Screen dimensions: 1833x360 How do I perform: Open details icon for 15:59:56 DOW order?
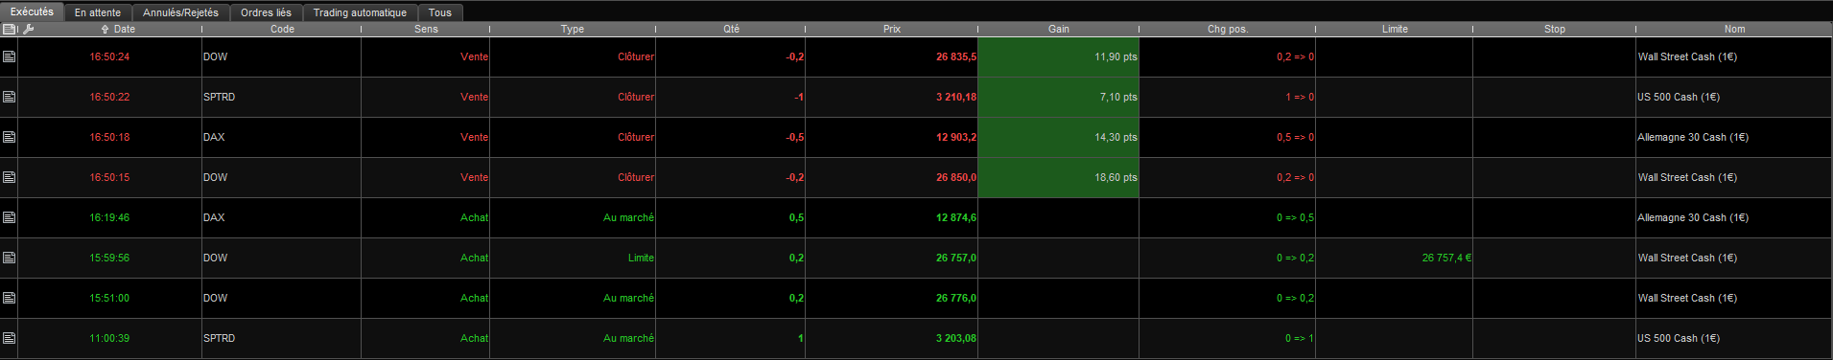click(9, 258)
